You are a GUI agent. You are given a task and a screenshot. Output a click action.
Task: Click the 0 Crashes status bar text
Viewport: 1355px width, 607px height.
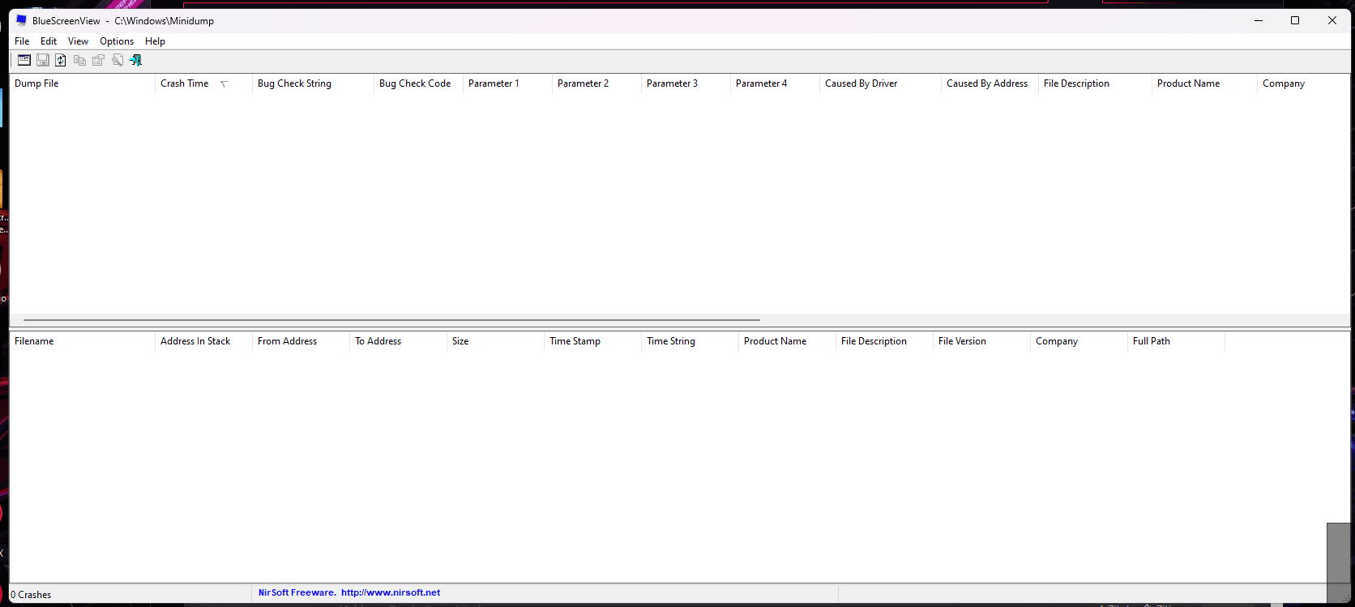[31, 595]
